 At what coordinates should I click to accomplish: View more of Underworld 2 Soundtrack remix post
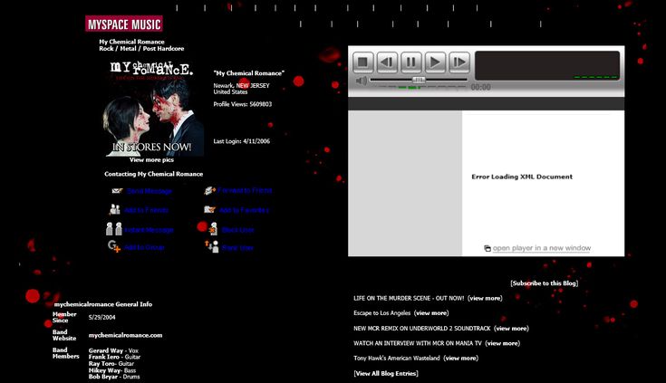511,329
